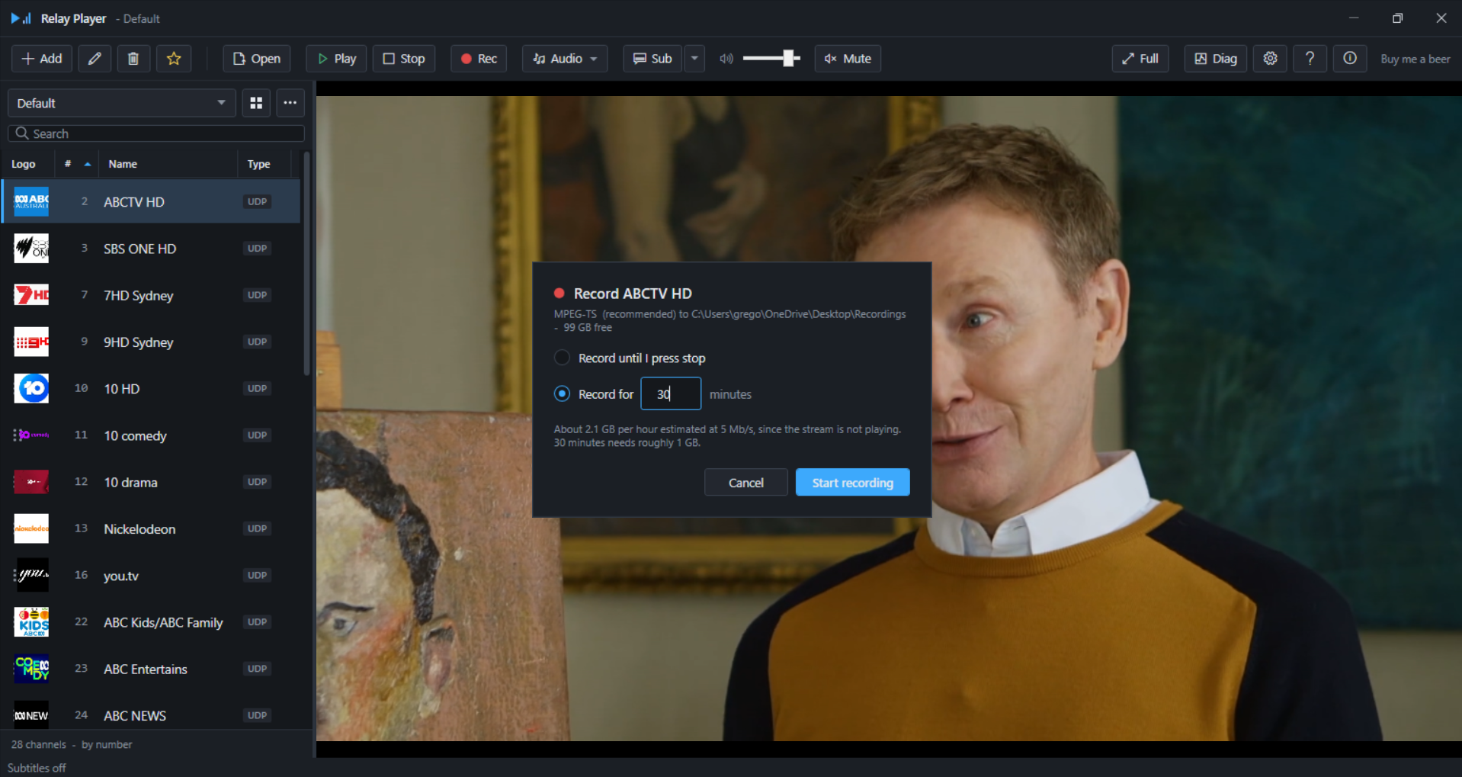
Task: Open the three-dots more options menu
Action: tap(290, 103)
